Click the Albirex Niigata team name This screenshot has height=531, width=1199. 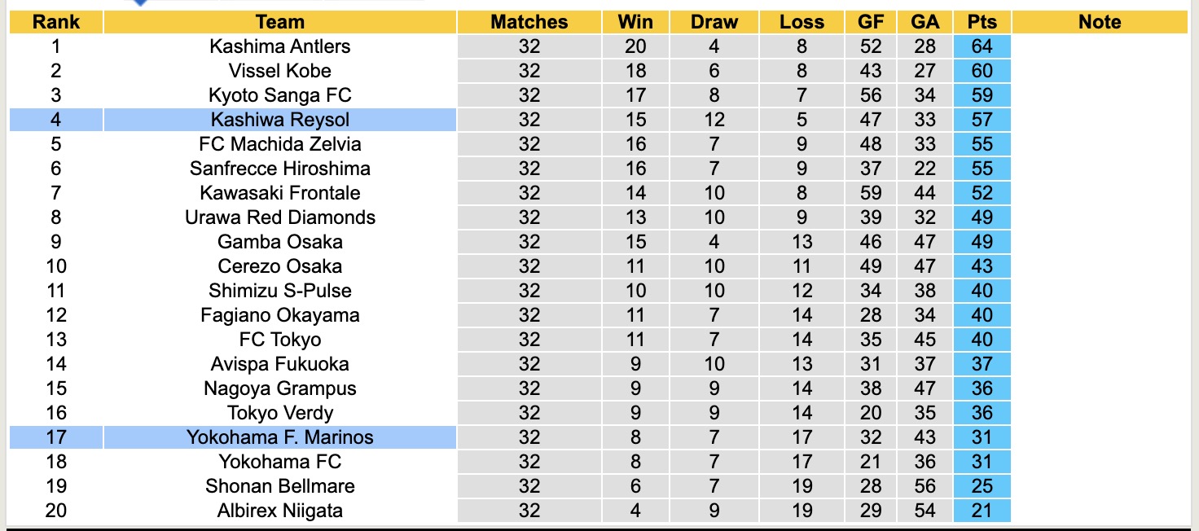279,511
